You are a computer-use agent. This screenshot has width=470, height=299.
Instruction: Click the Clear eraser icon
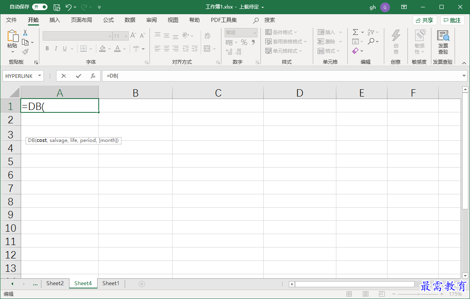click(x=355, y=51)
